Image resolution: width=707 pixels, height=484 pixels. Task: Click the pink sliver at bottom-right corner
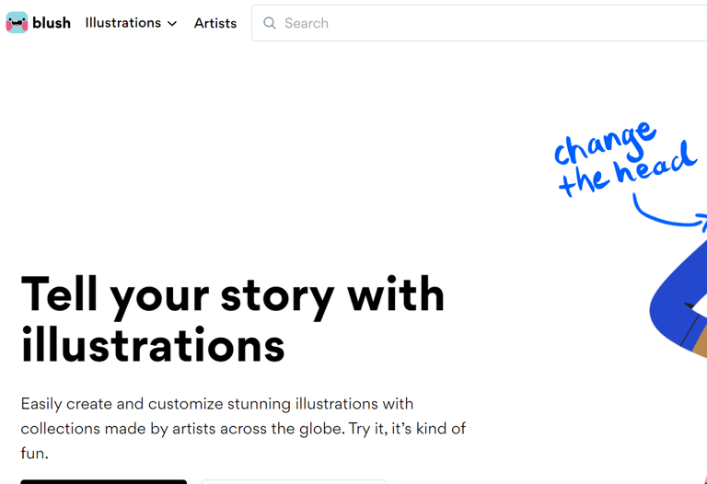tap(705, 481)
